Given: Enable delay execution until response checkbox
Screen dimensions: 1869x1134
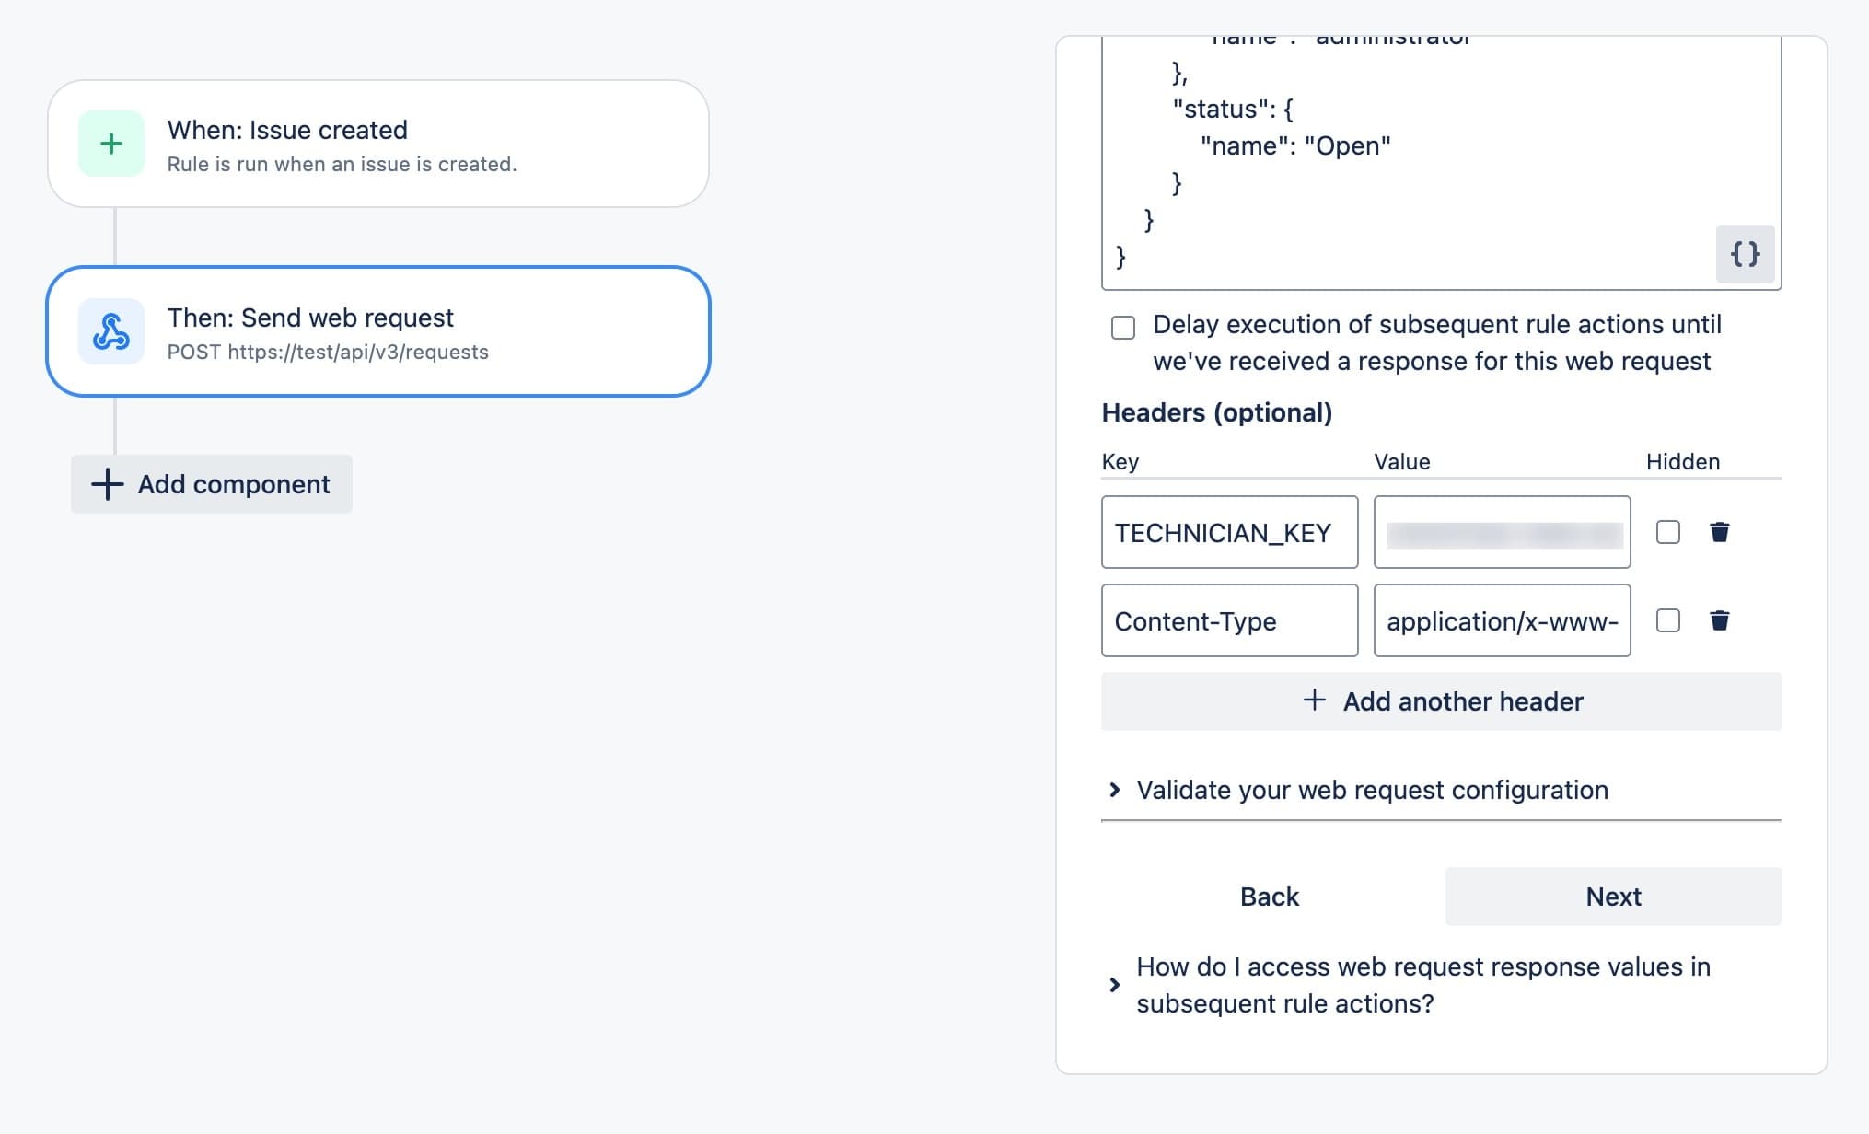Looking at the screenshot, I should click(1123, 328).
